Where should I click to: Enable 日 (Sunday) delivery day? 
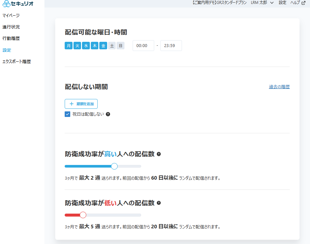121,46
